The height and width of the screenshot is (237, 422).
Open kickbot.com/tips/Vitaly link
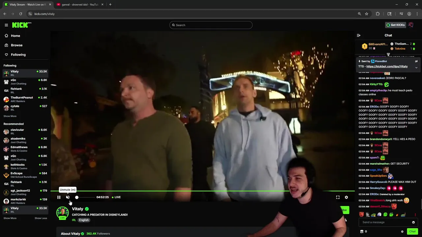pos(387,66)
